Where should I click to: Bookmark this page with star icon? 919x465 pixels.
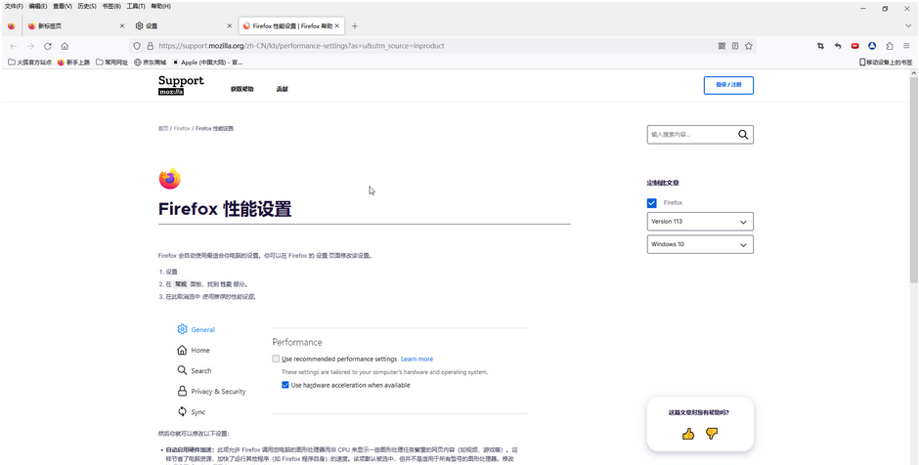pos(749,46)
